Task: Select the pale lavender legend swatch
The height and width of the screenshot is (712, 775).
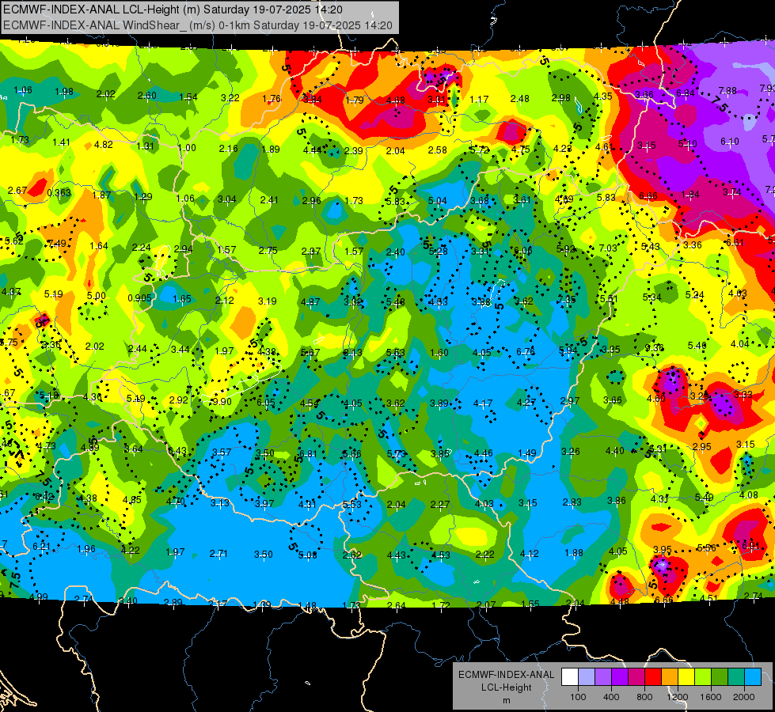Action: (x=586, y=677)
